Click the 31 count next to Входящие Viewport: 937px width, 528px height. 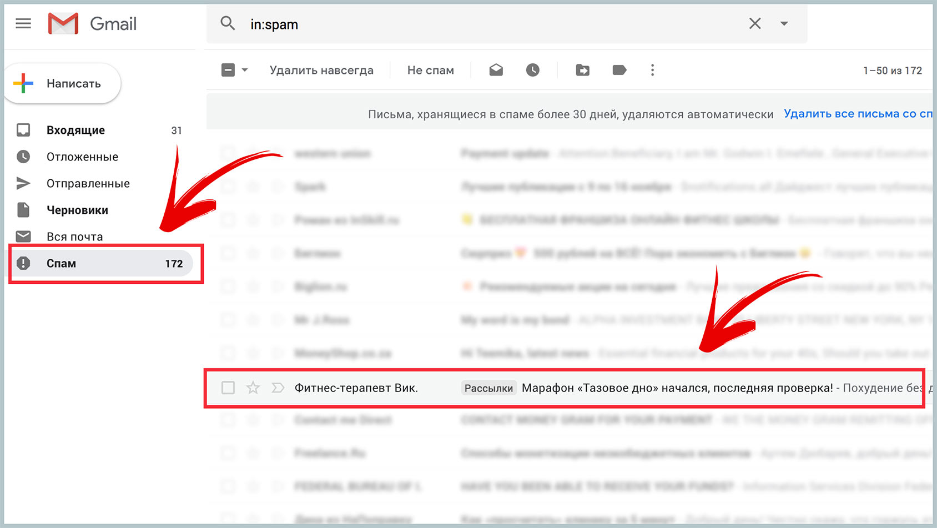click(x=177, y=130)
